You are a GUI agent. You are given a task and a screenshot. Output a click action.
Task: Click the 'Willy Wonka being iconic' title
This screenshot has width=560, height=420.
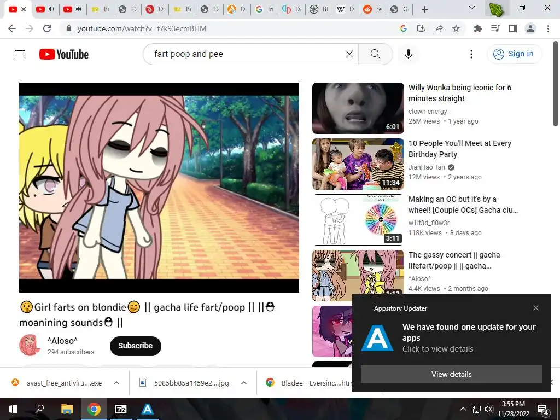point(459,93)
